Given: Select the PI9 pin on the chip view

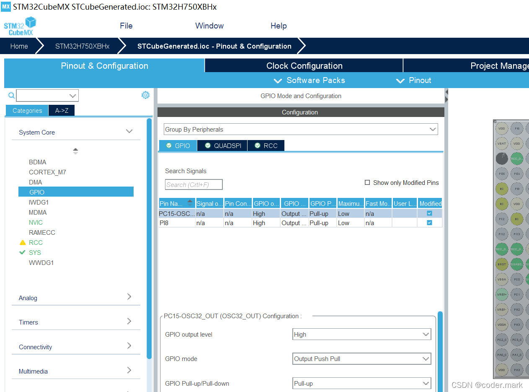Looking at the screenshot, I should [x=517, y=189].
